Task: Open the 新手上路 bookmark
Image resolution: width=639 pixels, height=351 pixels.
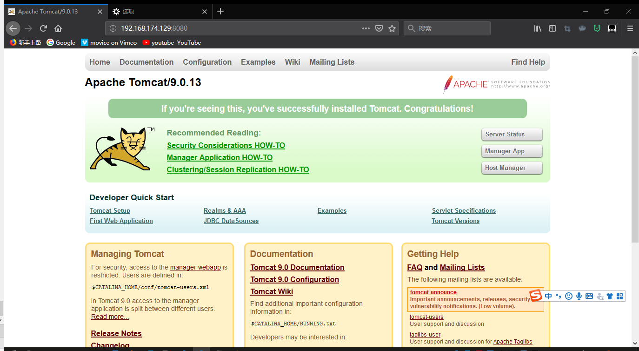Action: tap(26, 42)
